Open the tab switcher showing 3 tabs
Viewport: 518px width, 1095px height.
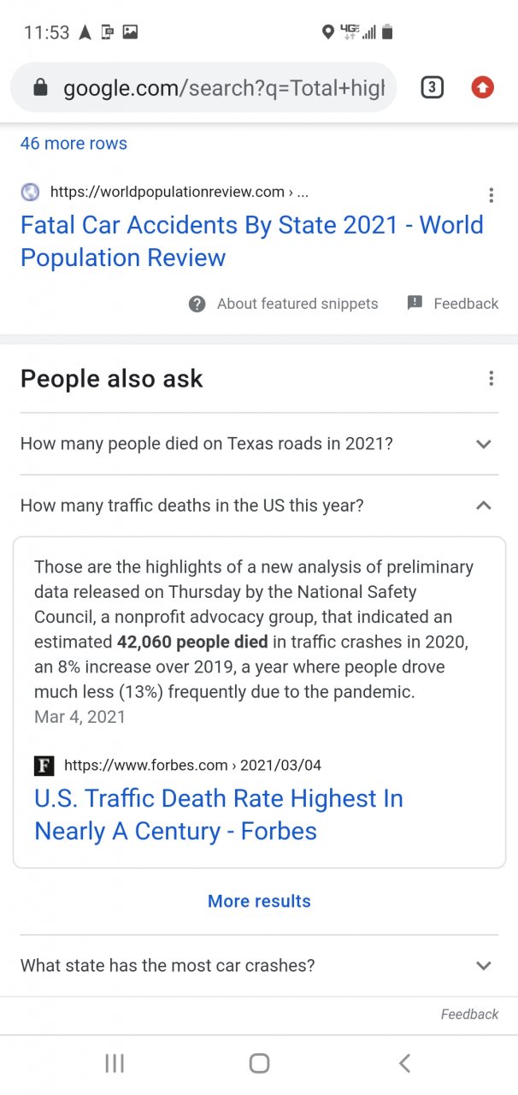[x=432, y=87]
